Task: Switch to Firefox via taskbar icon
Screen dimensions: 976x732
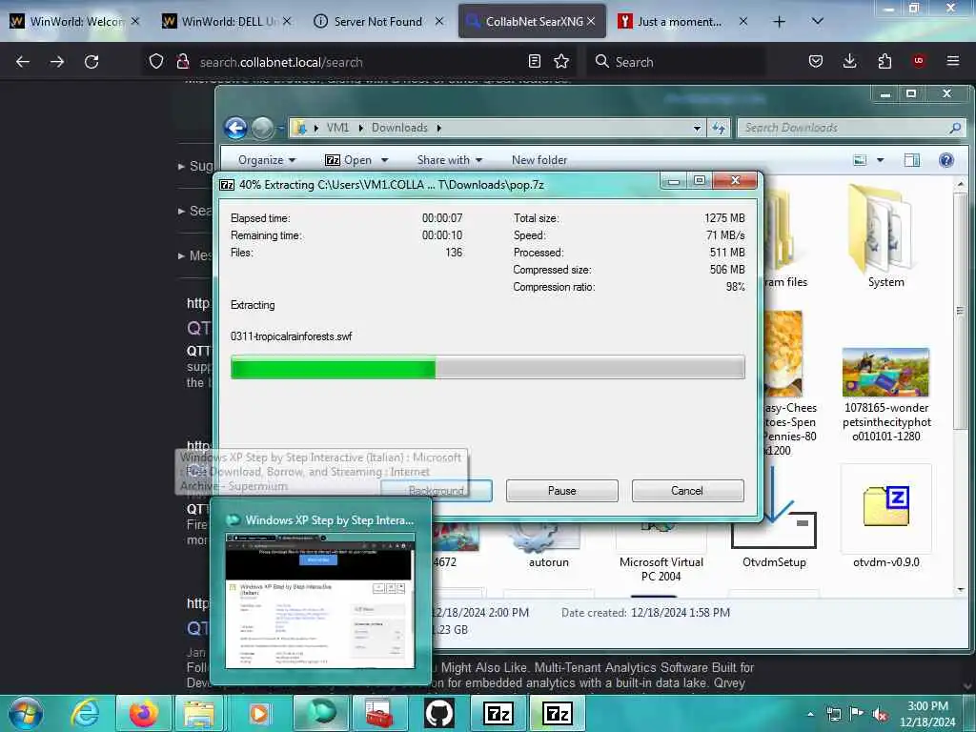Action: (143, 713)
